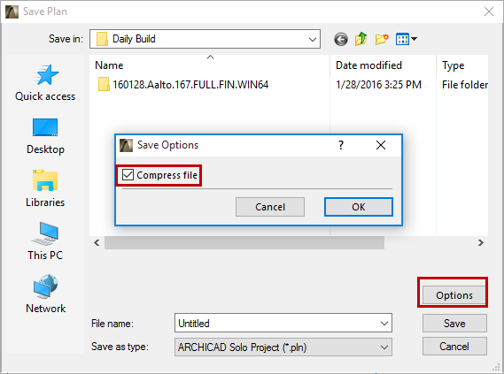Create a new folder
This screenshot has height=374, width=504.
382,39
